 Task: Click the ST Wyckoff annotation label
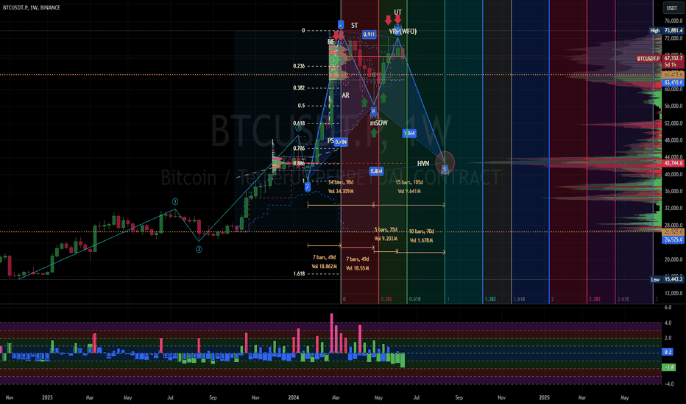(354, 26)
